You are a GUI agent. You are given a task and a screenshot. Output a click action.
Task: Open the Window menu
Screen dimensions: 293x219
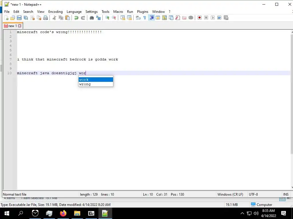click(x=159, y=11)
